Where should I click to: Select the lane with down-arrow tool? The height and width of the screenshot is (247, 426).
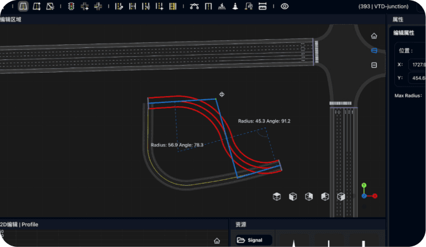[x=146, y=6]
